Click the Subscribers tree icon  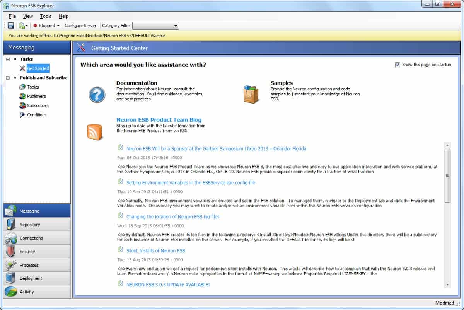coord(22,106)
